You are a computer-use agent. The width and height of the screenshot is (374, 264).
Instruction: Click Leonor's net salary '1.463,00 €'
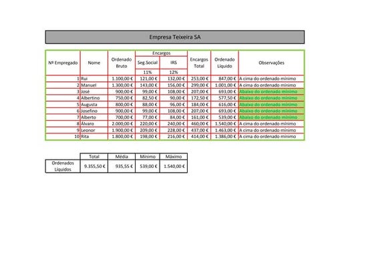pyautogui.click(x=224, y=130)
